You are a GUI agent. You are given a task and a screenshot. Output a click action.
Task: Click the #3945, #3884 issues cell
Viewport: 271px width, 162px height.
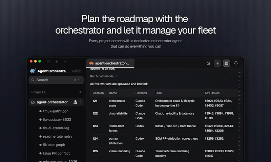(x=219, y=116)
